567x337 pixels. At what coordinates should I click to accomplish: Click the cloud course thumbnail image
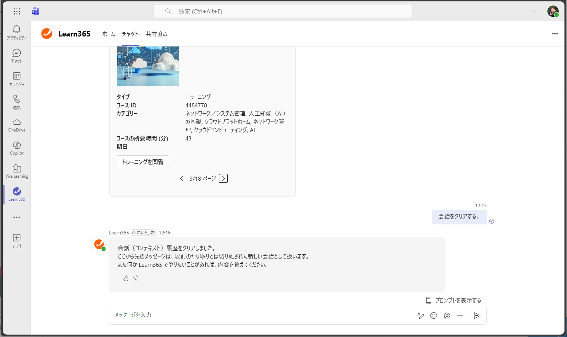click(x=148, y=66)
